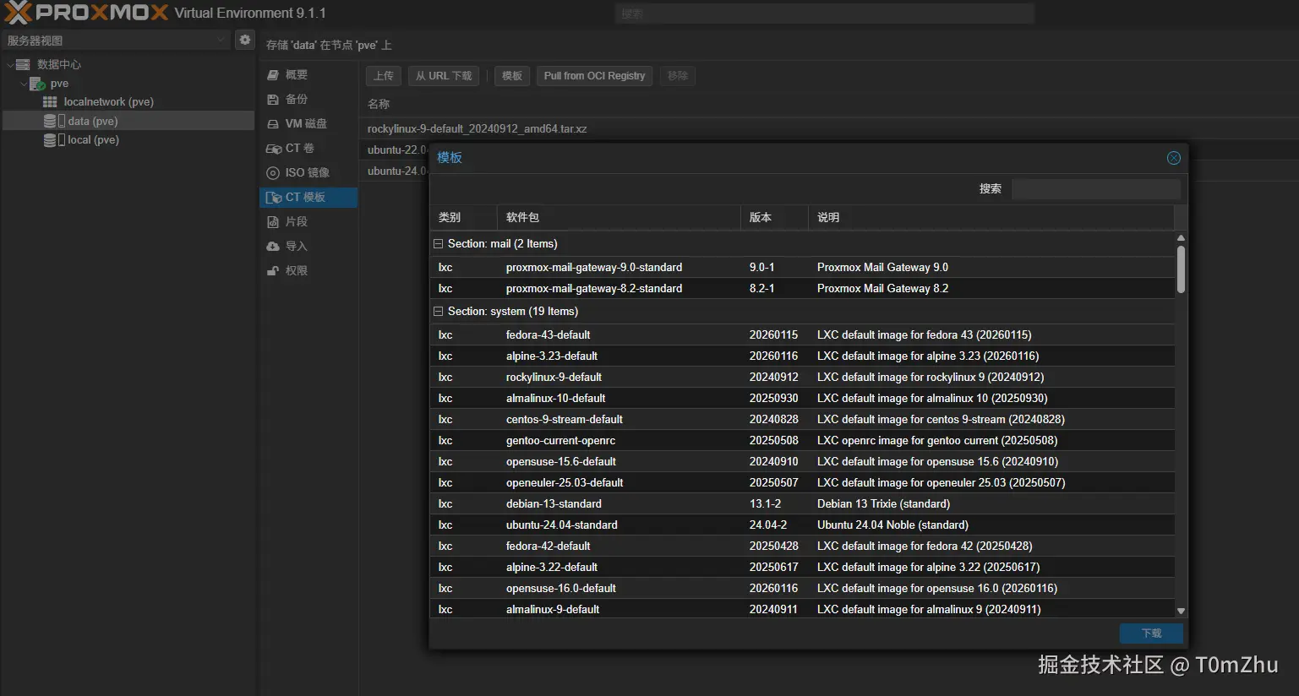Select almalinux-10-default template row
This screenshot has width=1299, height=696.
803,399
